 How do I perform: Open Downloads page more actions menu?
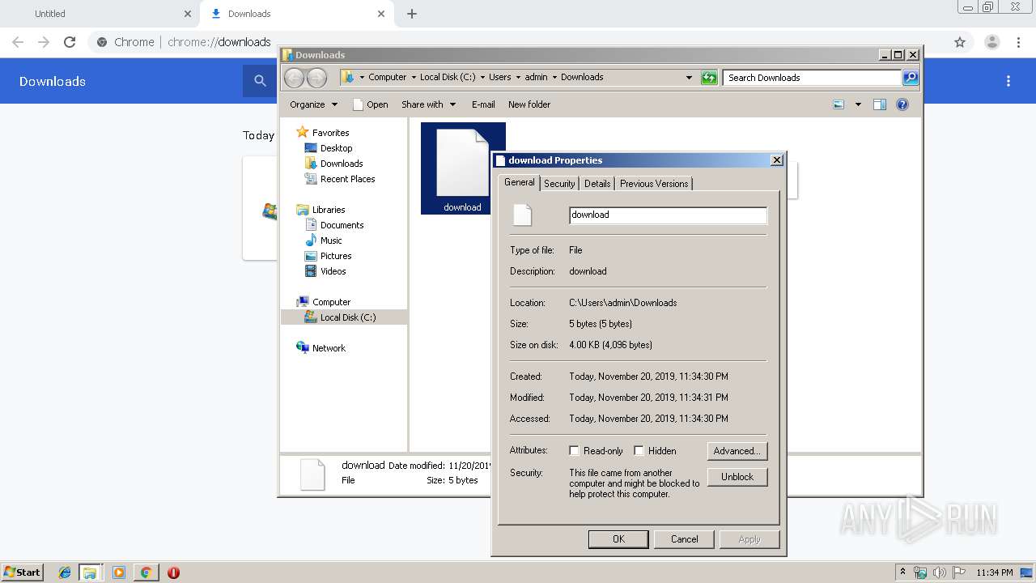[1008, 81]
